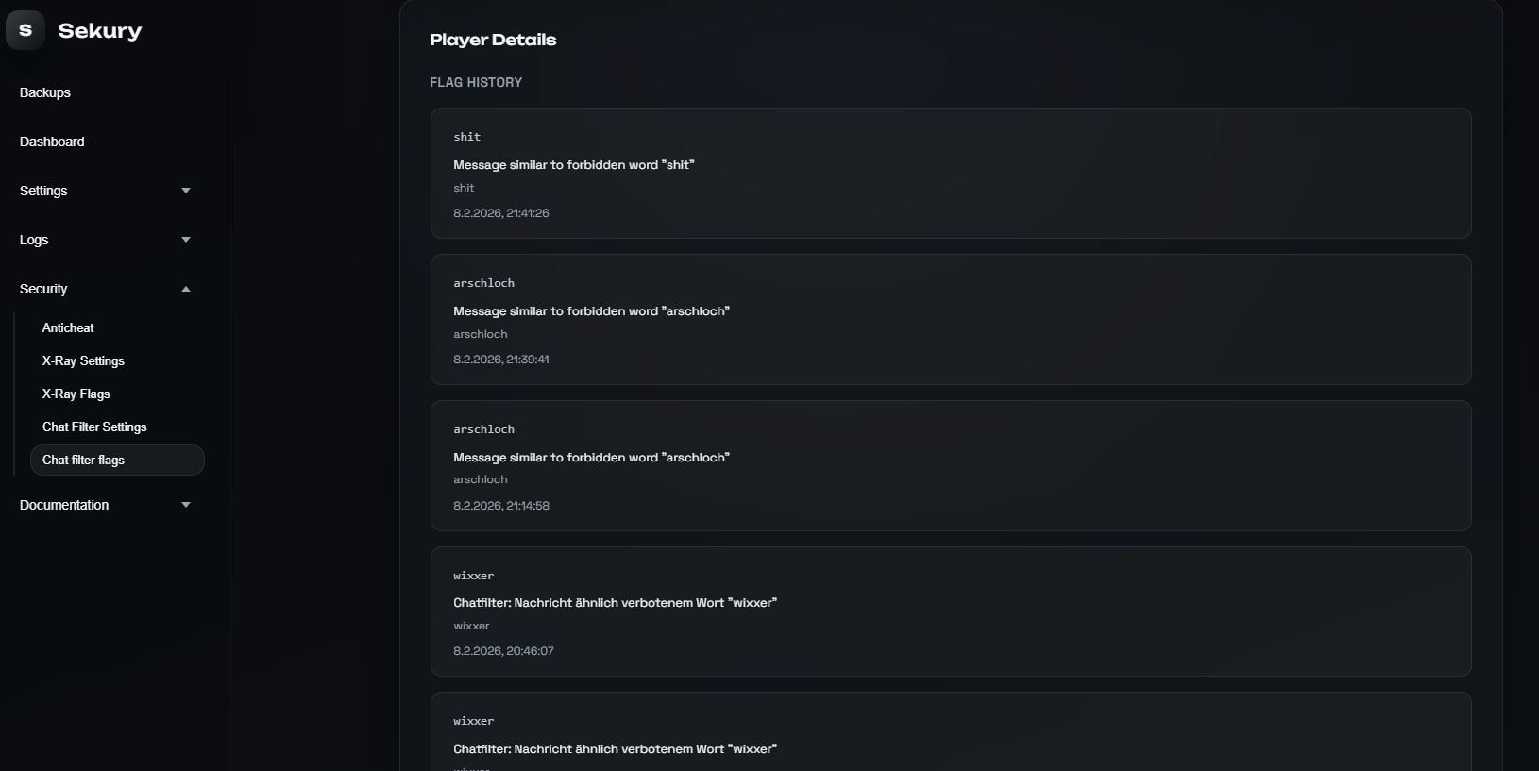Open Anticheat under Security

[68, 327]
